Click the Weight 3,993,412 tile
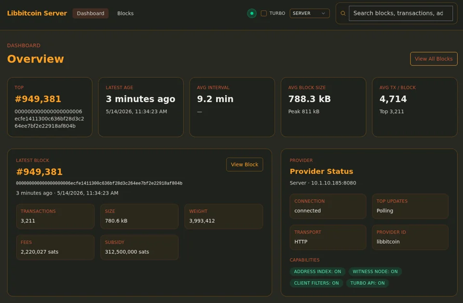The width and height of the screenshot is (463, 303). point(223,216)
